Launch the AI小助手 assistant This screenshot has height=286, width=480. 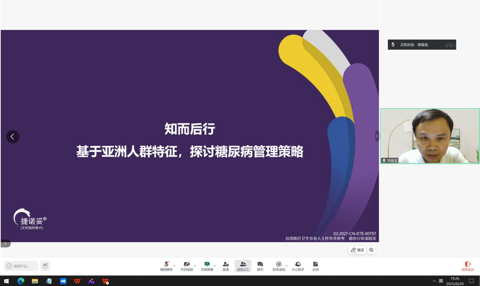298,266
